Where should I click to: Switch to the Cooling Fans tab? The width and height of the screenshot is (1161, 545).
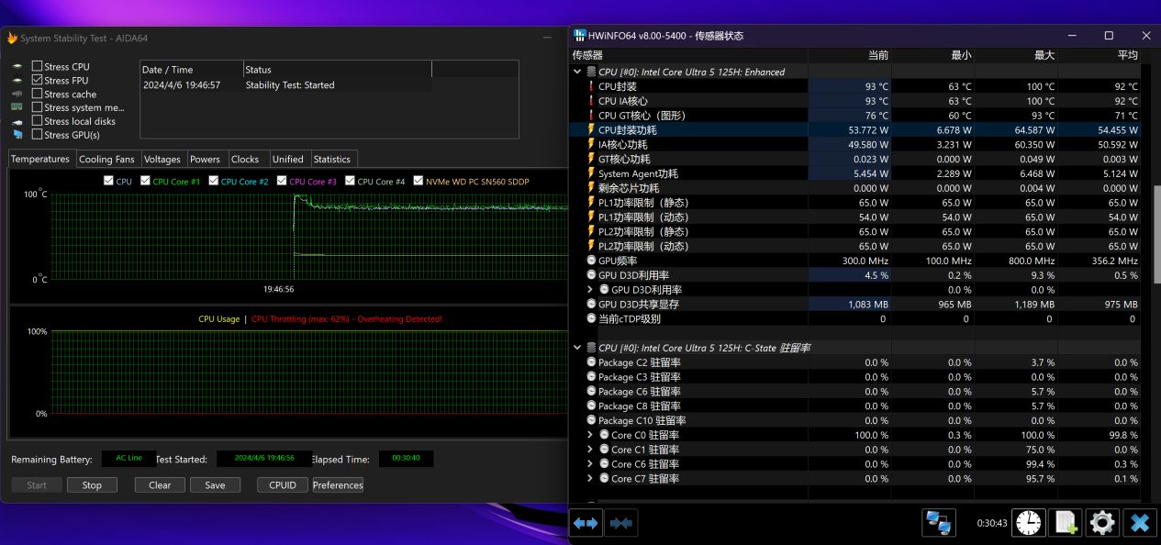click(106, 160)
